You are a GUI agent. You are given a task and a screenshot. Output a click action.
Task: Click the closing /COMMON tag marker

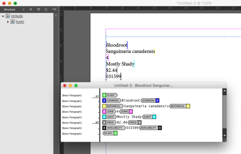pos(150,100)
